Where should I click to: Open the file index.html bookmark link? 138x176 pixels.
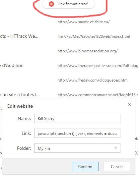[94, 36]
